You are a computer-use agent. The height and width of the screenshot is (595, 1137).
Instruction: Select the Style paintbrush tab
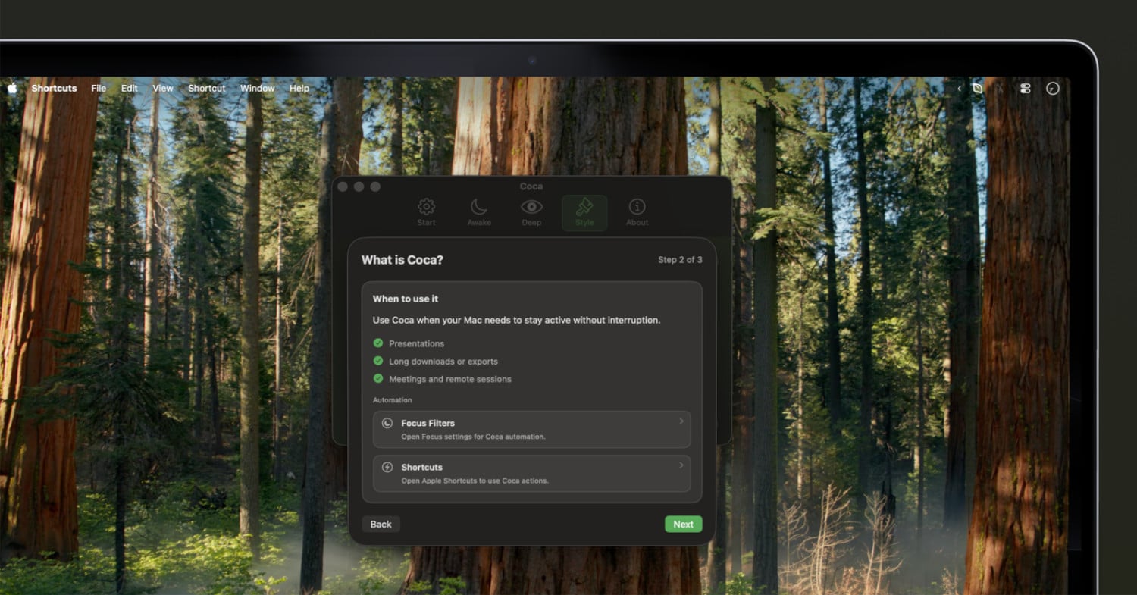point(584,213)
